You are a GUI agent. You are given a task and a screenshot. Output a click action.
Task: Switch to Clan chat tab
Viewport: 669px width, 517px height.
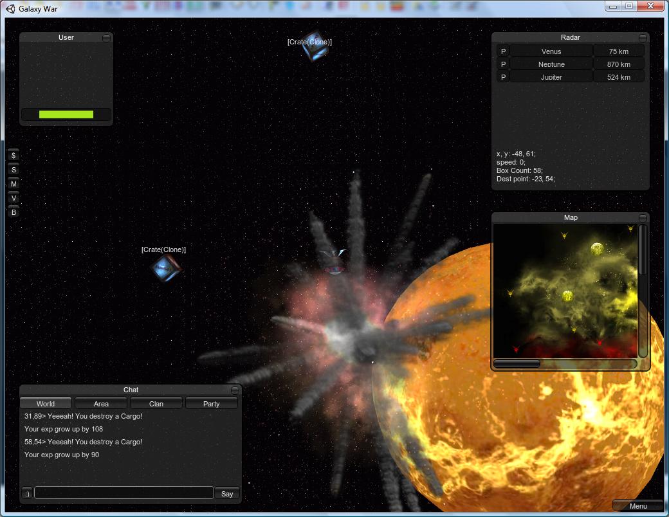coord(156,404)
